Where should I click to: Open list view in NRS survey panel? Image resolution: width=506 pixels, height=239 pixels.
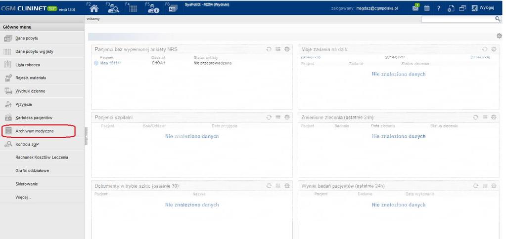coord(278,49)
